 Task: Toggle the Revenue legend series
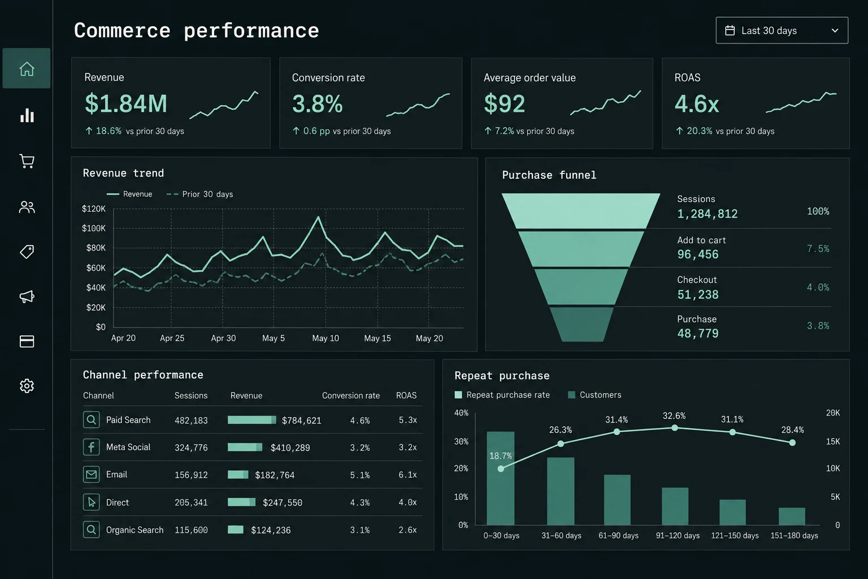(x=129, y=194)
